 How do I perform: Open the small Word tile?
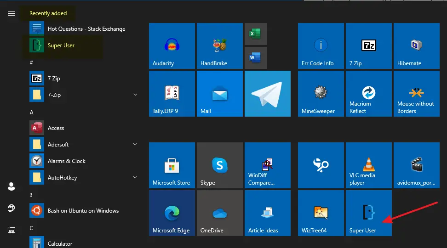pyautogui.click(x=256, y=58)
